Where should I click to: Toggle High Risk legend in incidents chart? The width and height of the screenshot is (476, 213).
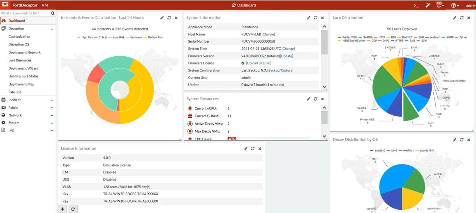[87, 37]
